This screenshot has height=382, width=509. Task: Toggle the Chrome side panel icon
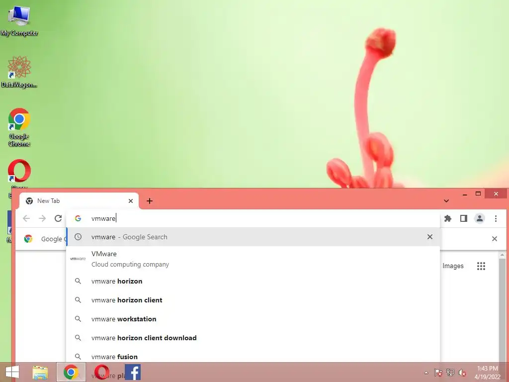464,218
